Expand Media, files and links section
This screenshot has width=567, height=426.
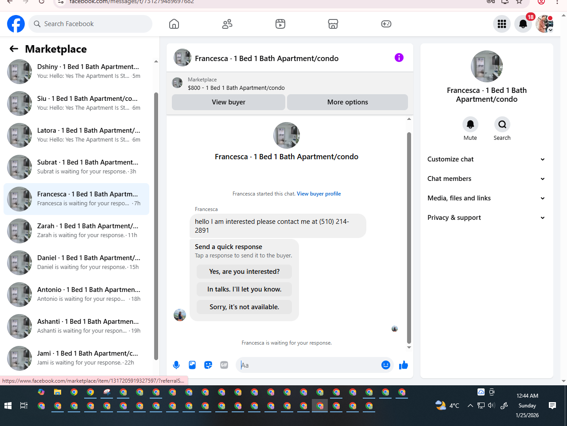pos(486,198)
